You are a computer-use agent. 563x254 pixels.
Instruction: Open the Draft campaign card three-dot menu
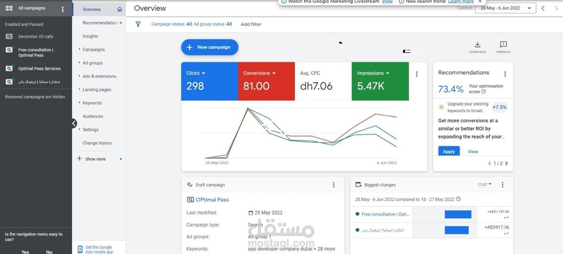334,185
